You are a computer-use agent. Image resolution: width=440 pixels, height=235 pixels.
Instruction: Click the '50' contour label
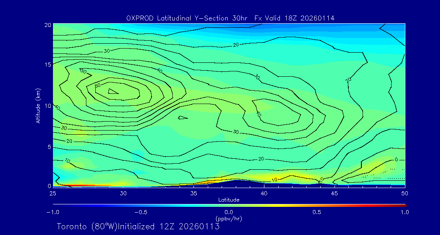(x=83, y=71)
